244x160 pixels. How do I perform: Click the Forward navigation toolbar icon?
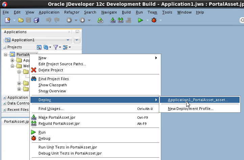(82, 20)
